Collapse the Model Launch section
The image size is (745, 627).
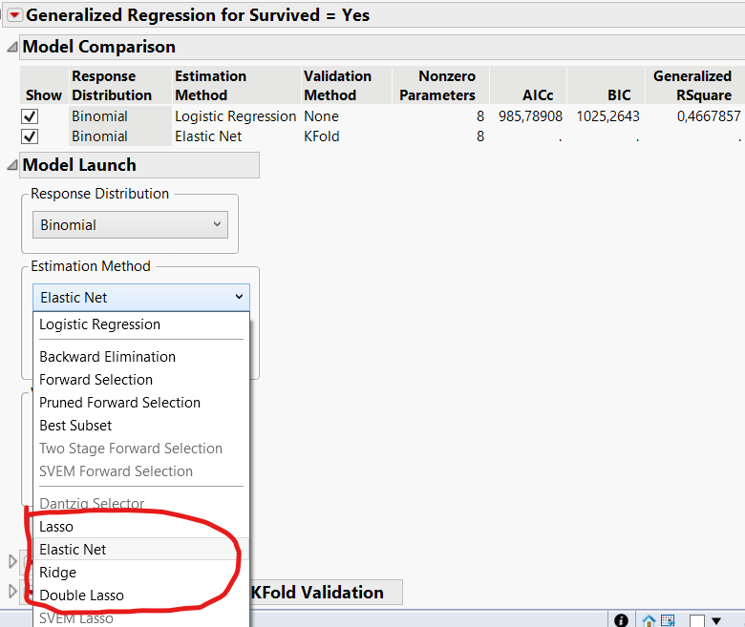click(x=11, y=165)
